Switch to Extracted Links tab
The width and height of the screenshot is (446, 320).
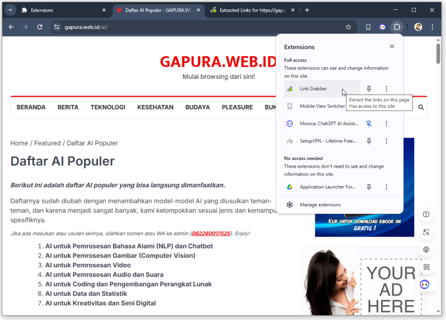(253, 10)
